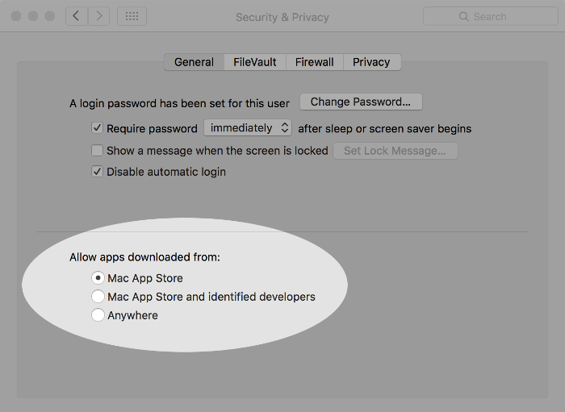The image size is (565, 412).
Task: Click 'A login password has been set' text
Action: [x=179, y=103]
